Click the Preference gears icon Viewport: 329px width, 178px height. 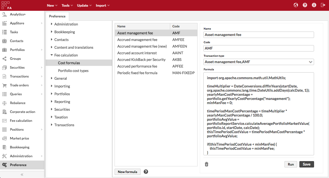(4, 165)
